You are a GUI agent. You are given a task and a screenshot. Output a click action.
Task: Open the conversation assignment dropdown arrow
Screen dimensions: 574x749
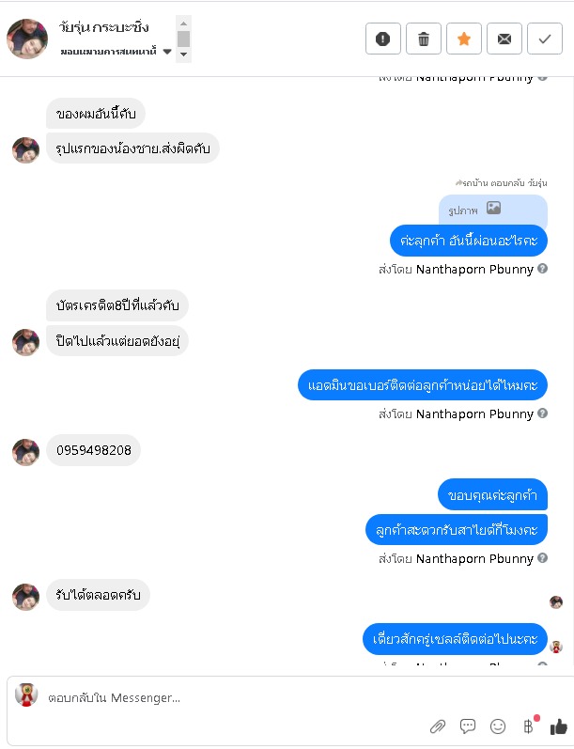[167, 52]
